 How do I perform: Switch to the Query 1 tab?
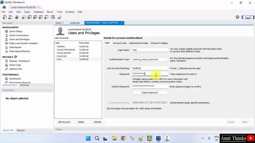[59, 23]
